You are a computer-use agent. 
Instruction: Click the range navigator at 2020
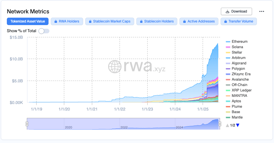coord(68,127)
